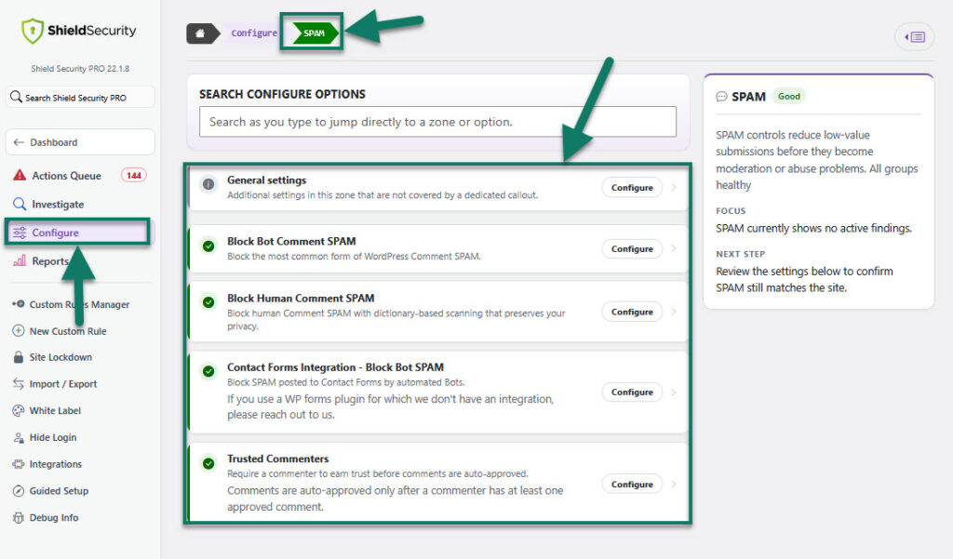Click the Reports bar chart icon

pyautogui.click(x=20, y=260)
